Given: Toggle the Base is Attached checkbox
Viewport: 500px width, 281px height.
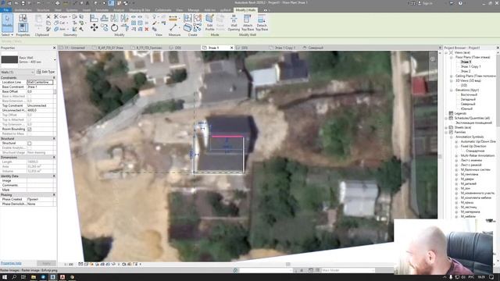Looking at the screenshot, I should [30, 96].
